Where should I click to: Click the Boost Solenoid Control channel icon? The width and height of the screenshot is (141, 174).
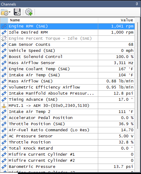(4, 57)
